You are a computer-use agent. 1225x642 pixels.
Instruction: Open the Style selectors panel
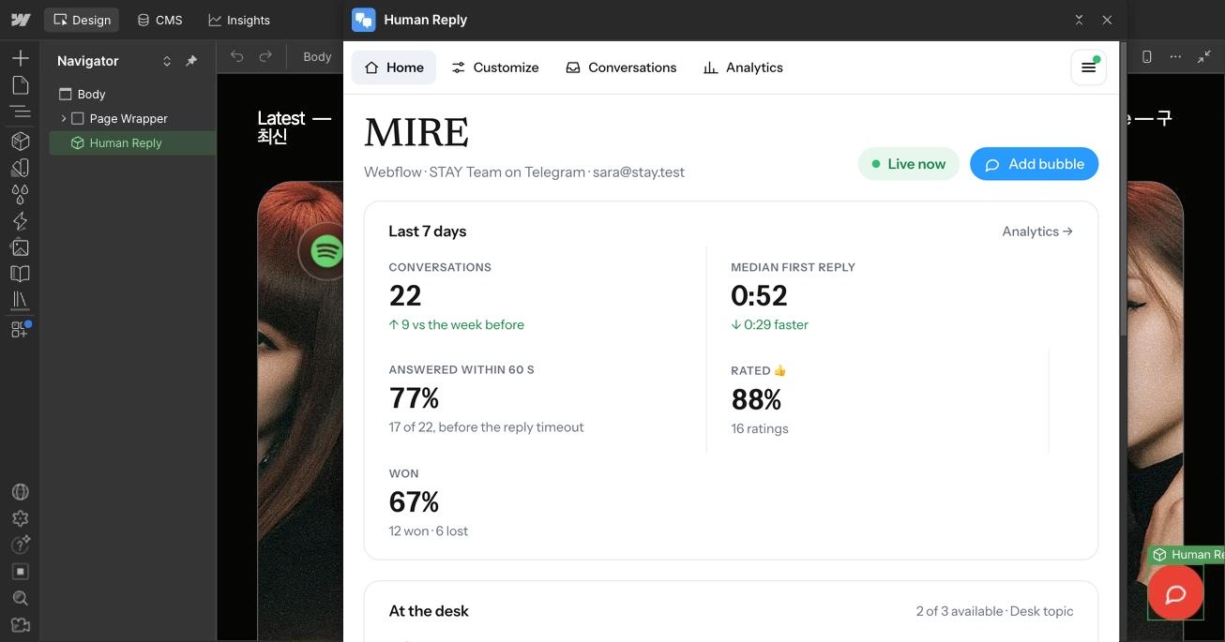click(x=20, y=168)
